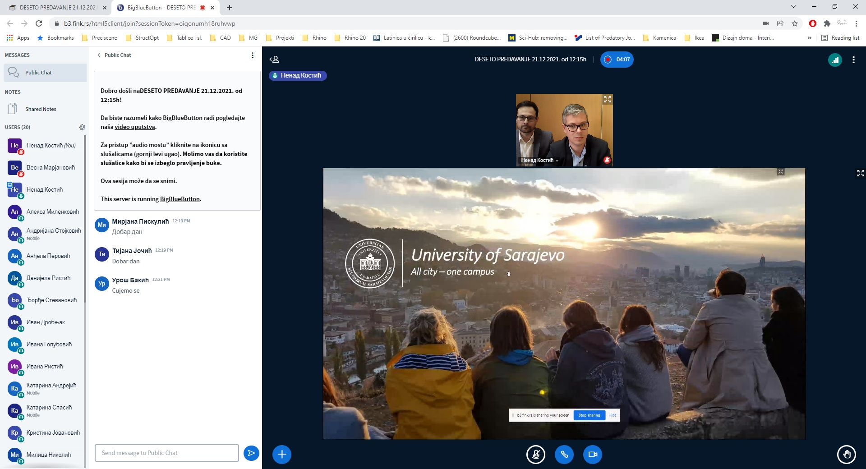The height and width of the screenshot is (469, 866).
Task: Send the chat message
Action: pyautogui.click(x=251, y=453)
